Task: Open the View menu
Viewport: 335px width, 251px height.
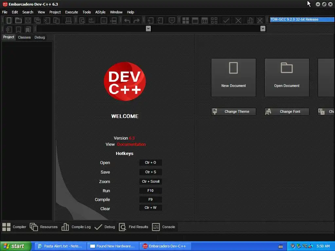Action: tap(41, 12)
